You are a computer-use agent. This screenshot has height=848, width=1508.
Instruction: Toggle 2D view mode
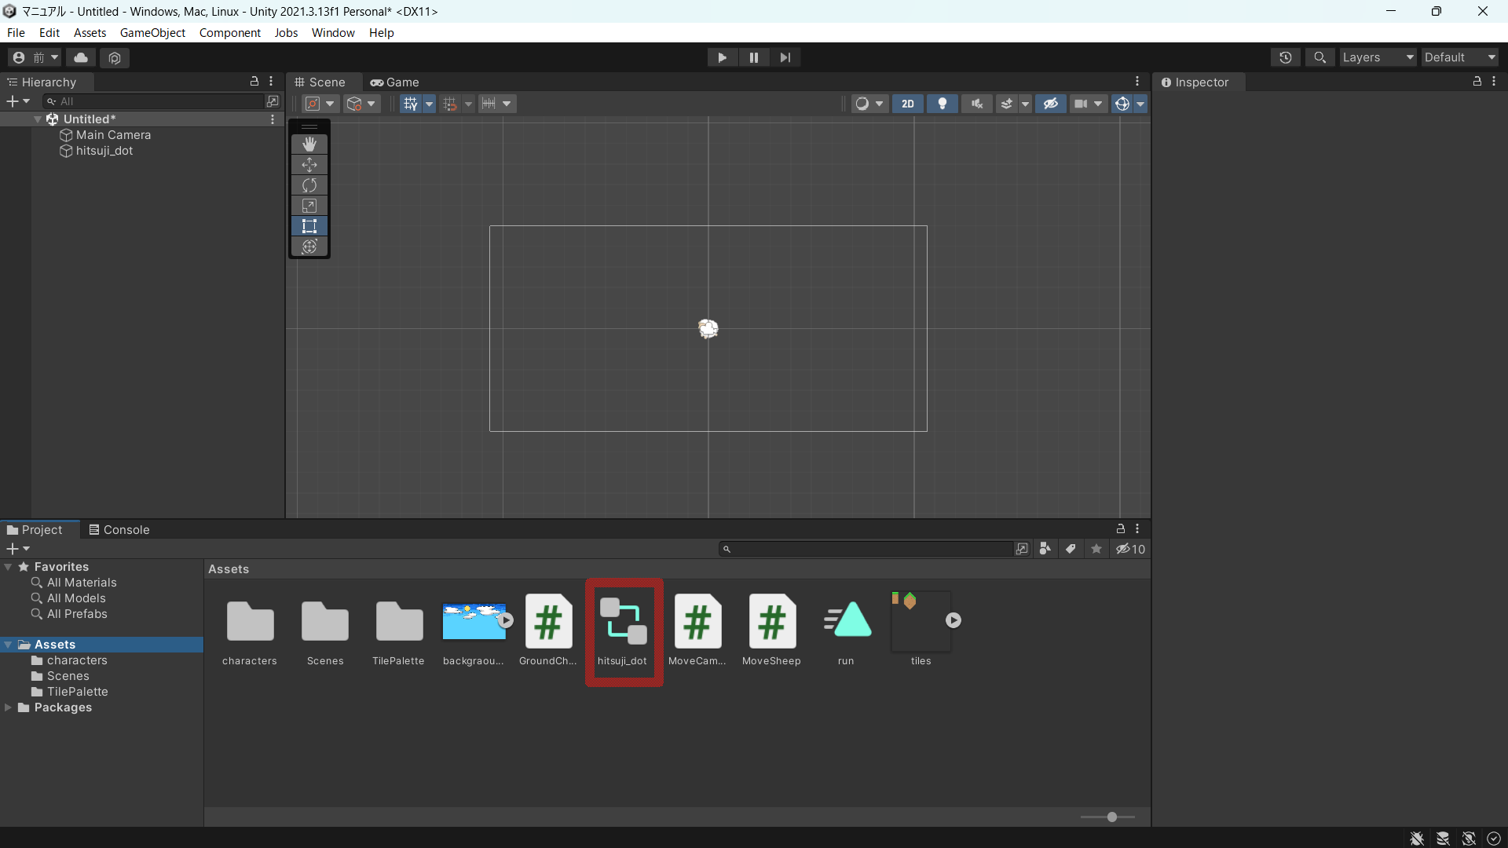(908, 104)
